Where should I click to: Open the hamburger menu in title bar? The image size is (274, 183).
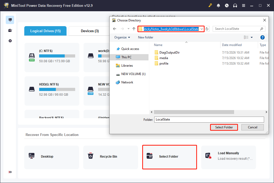tap(243, 5)
